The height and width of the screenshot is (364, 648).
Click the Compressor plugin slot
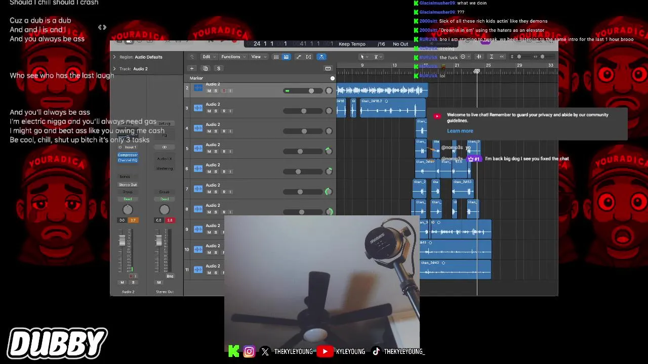pyautogui.click(x=128, y=155)
